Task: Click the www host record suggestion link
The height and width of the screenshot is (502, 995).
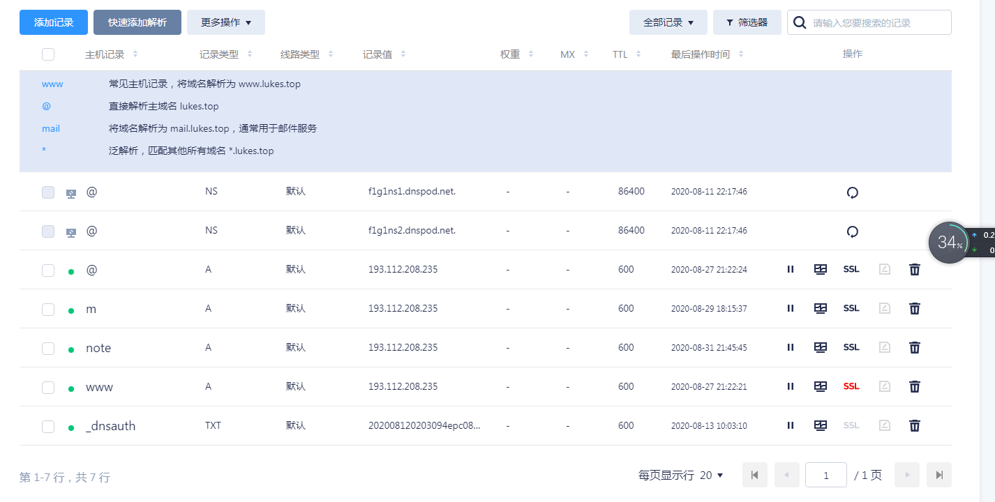Action: pyautogui.click(x=52, y=83)
